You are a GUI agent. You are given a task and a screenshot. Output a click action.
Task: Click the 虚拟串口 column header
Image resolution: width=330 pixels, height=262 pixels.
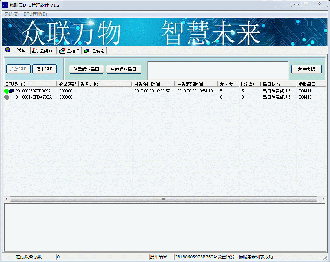[x=311, y=84]
